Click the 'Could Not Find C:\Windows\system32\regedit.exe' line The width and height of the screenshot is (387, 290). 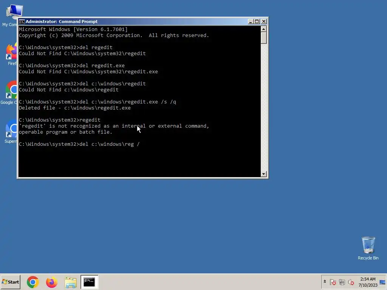pyautogui.click(x=88, y=72)
